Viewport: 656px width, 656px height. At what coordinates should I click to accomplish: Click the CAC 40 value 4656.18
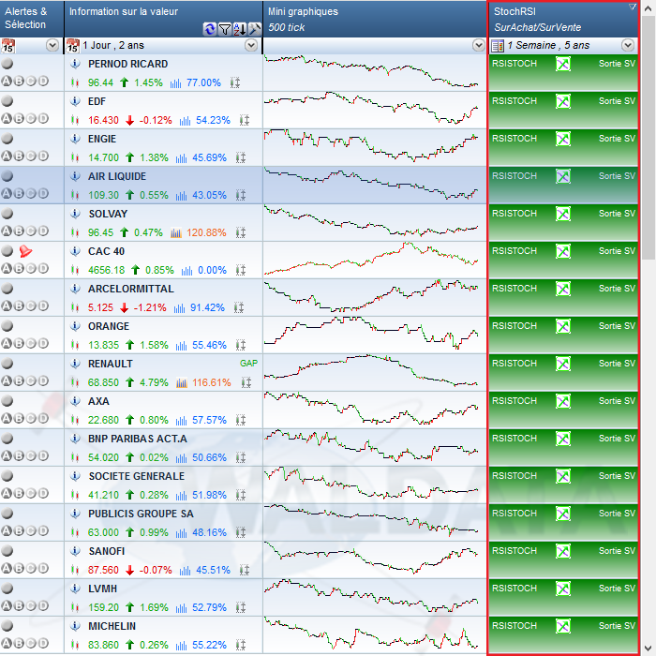pos(106,270)
